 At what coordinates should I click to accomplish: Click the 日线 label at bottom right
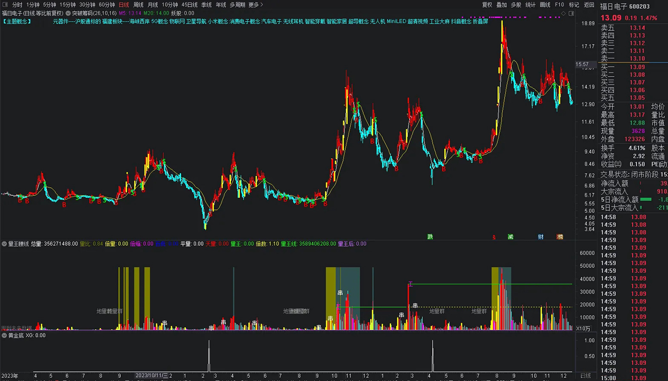[x=585, y=376]
